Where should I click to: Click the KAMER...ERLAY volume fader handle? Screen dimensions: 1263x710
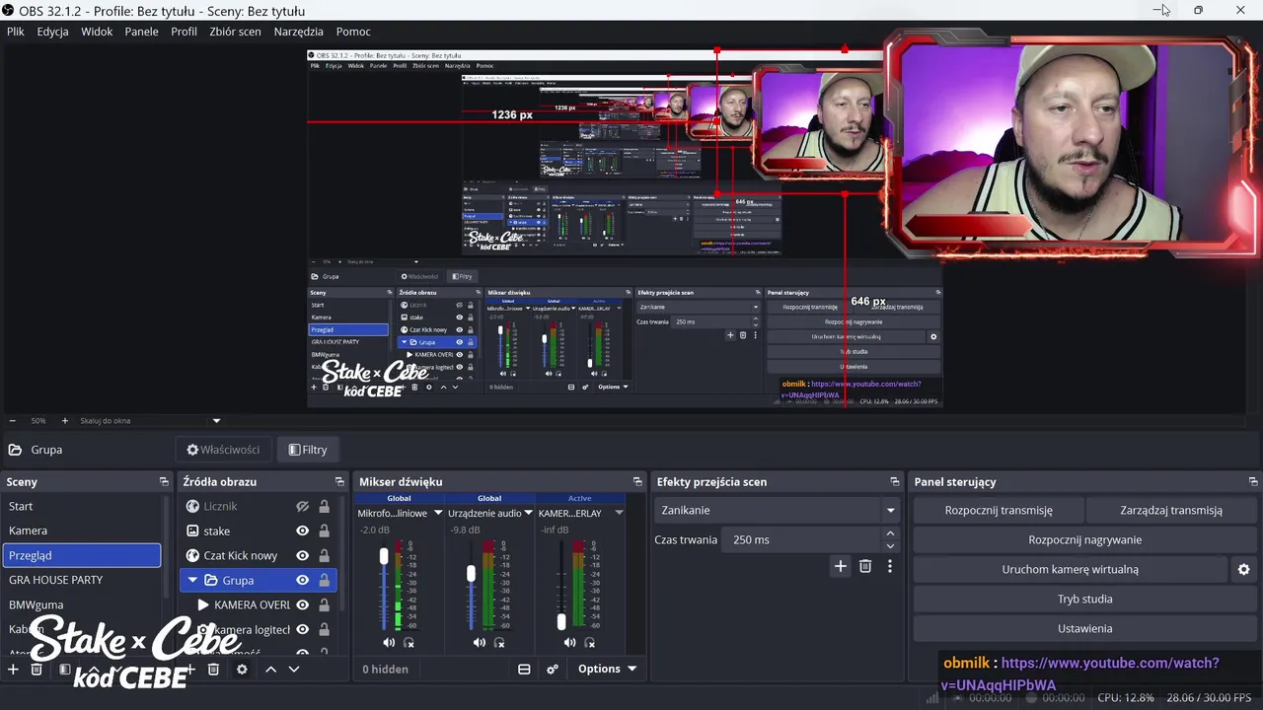[x=561, y=621]
